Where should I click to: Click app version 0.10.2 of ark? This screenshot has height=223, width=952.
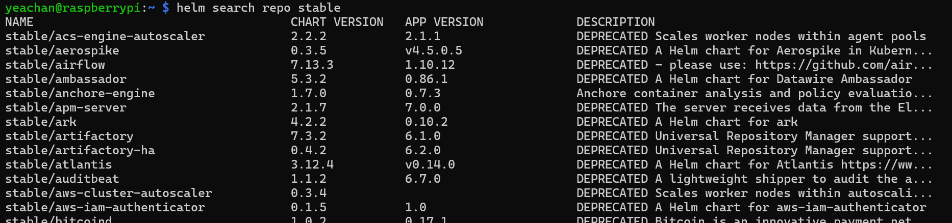click(427, 122)
